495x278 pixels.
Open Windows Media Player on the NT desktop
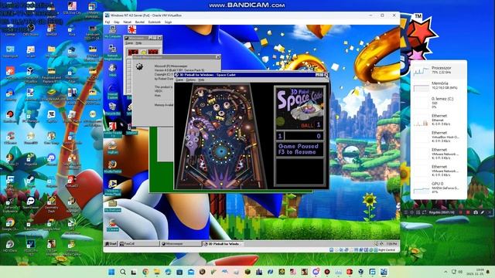tap(112, 187)
